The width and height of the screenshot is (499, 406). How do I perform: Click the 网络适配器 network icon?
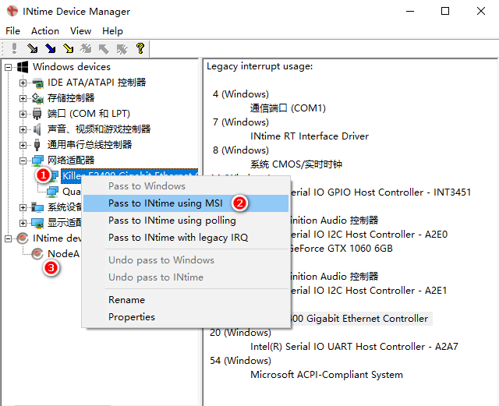37,161
